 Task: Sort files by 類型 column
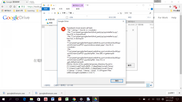[130, 17]
